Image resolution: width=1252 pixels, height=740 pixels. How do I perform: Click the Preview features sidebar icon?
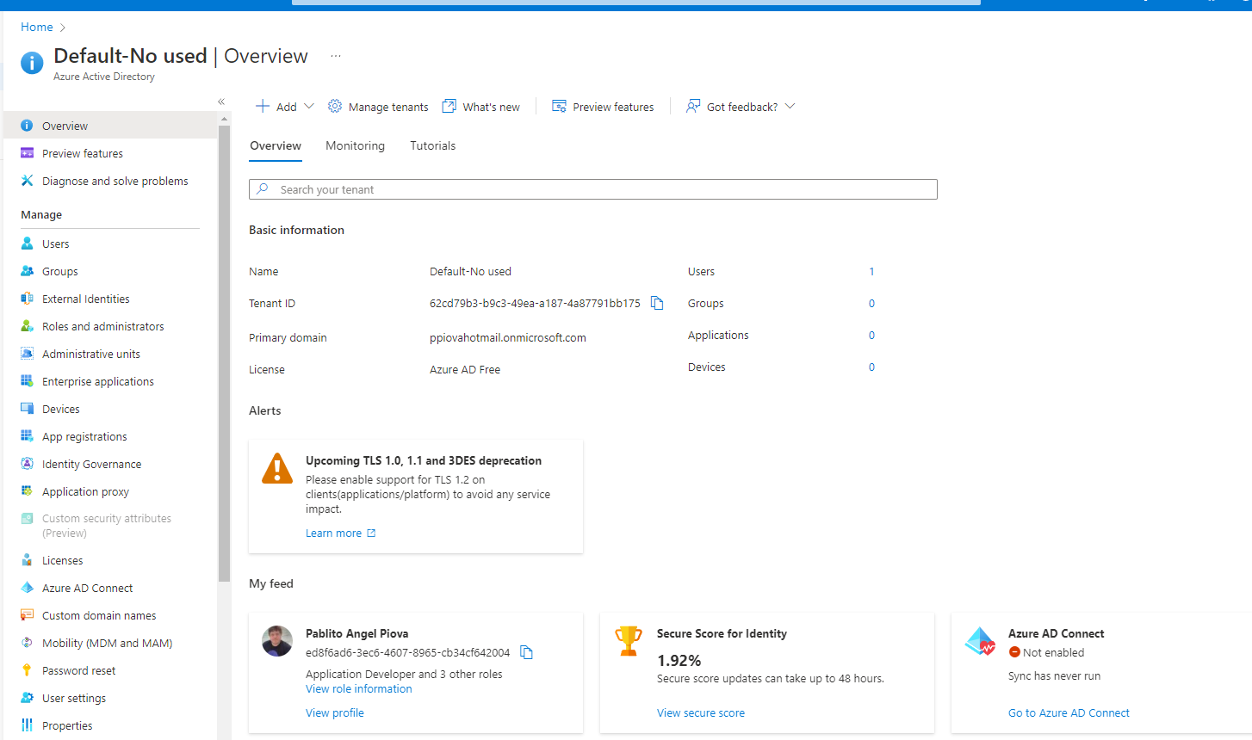(x=27, y=153)
